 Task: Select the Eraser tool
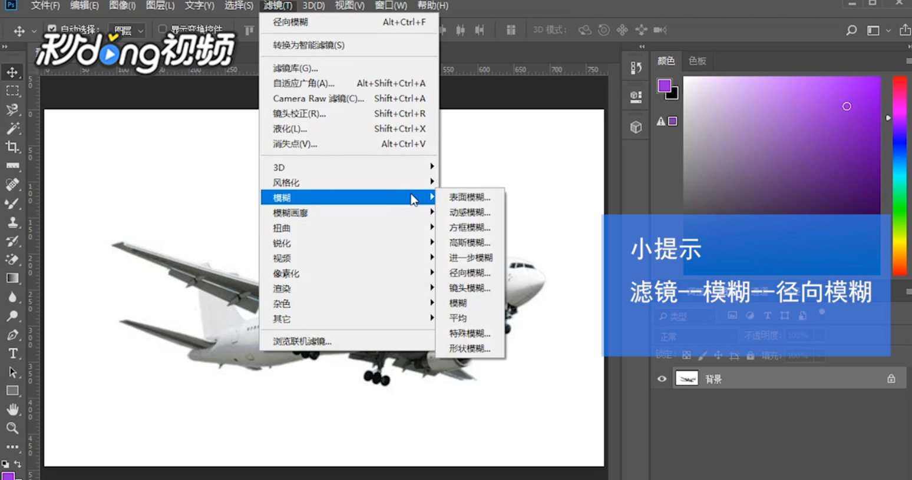(12, 259)
